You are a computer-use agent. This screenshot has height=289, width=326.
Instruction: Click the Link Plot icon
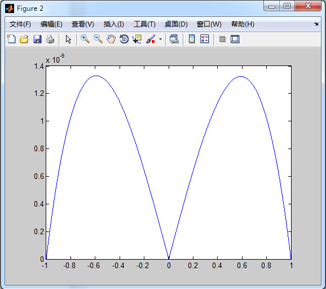coord(174,39)
